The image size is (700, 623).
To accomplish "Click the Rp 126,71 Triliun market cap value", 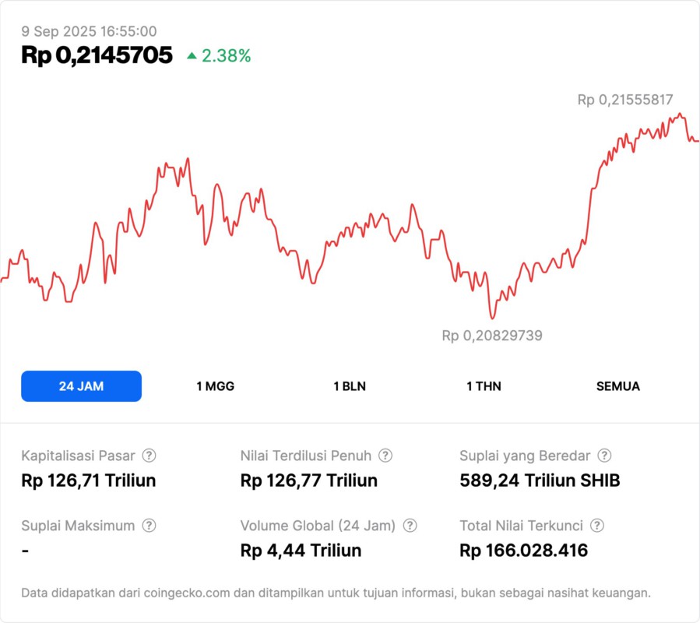I will [x=89, y=480].
